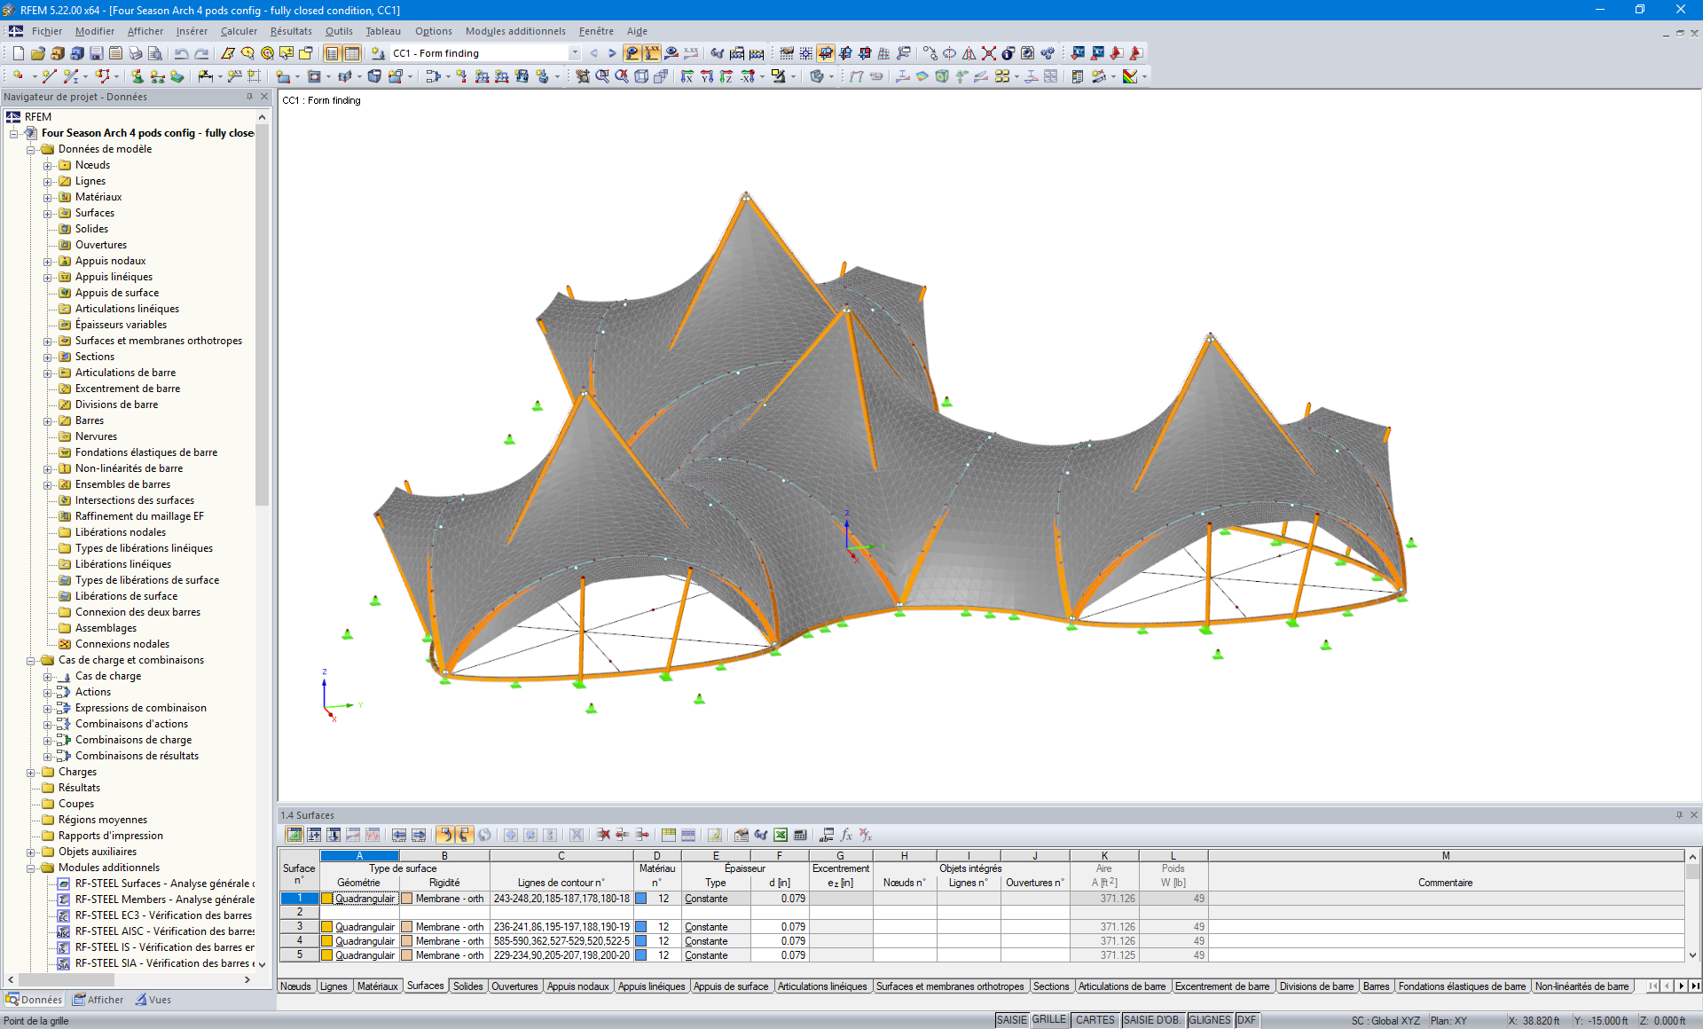
Task: Toggle the project navigator panel button
Action: 333,53
